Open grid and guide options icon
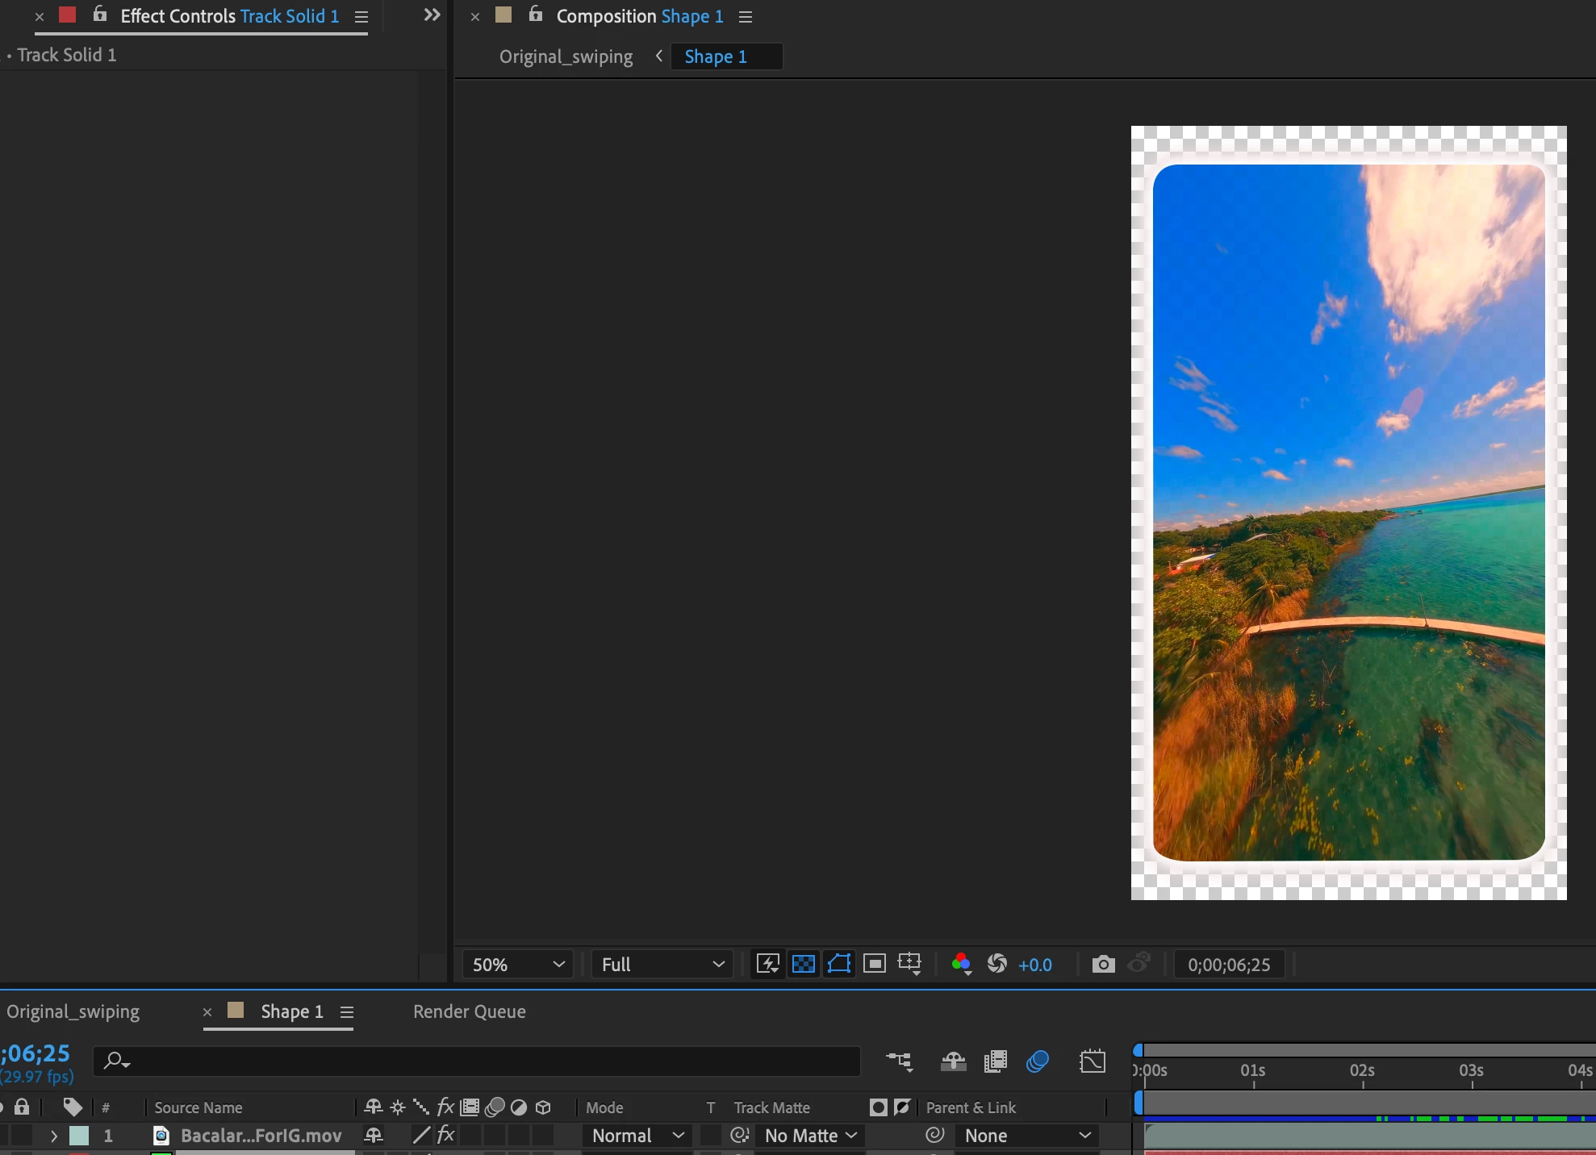Image resolution: width=1596 pixels, height=1155 pixels. coord(909,964)
